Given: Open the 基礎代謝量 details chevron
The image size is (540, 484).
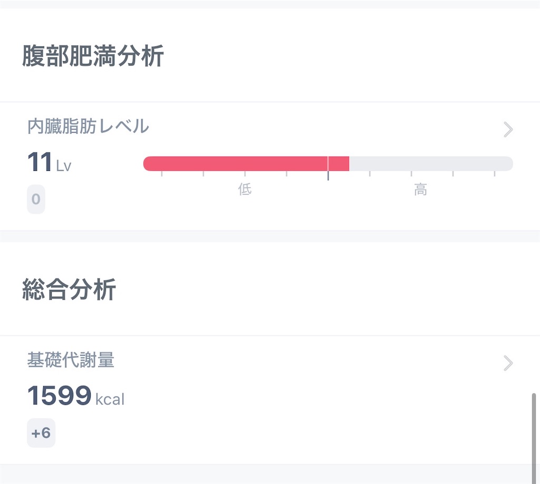Looking at the screenshot, I should (508, 363).
